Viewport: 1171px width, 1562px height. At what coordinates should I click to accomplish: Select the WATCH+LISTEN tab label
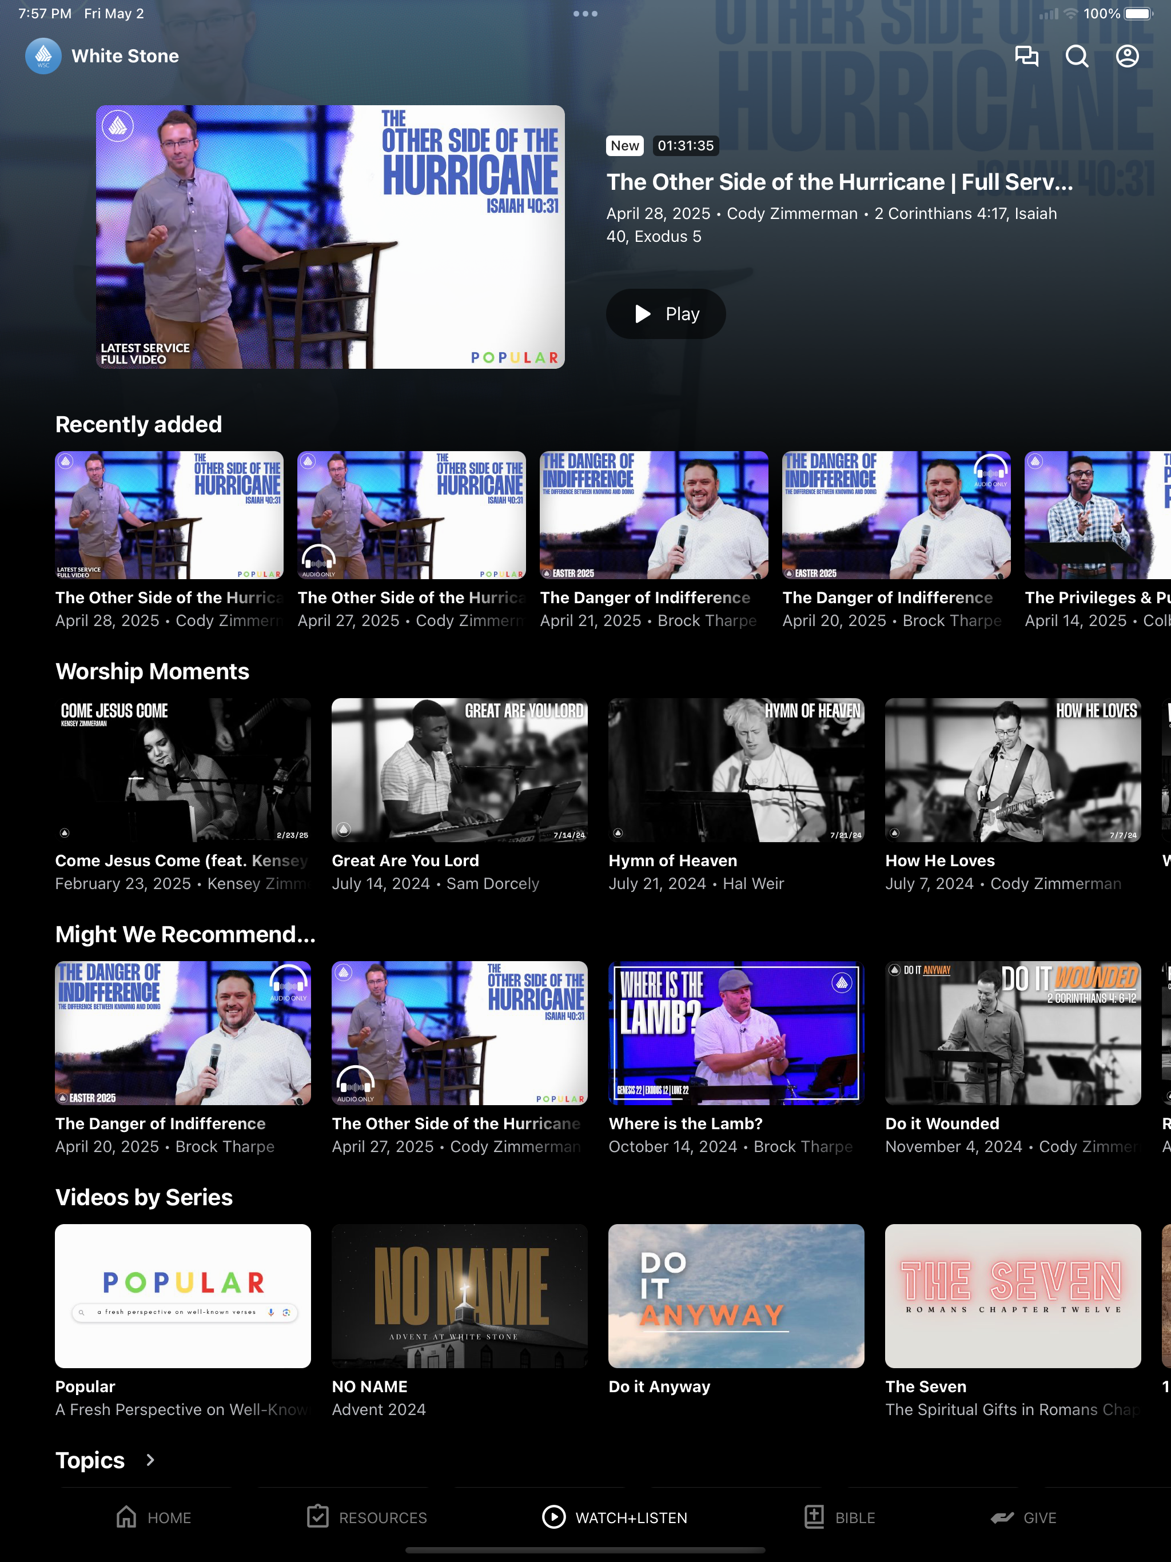[631, 1518]
